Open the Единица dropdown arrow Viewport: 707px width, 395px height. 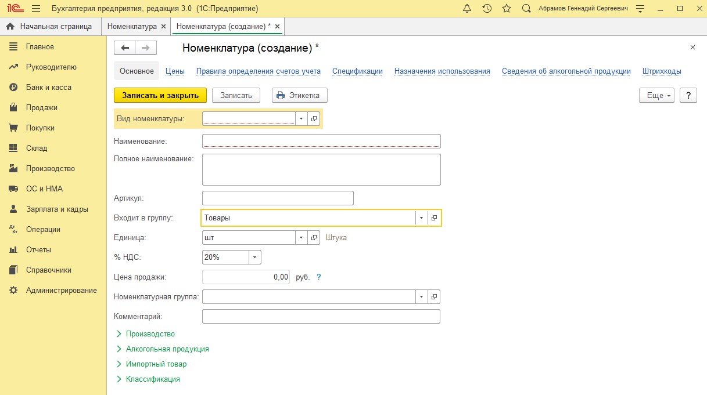tap(301, 238)
